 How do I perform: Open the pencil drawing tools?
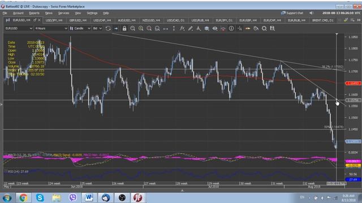point(190,29)
